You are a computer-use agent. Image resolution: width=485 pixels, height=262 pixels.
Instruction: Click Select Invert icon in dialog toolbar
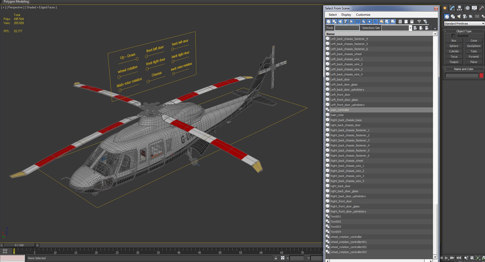click(x=412, y=21)
